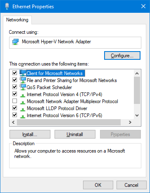Click the QoS Packet Scheduler icon
The width and height of the screenshot is (150, 193).
coord(23,87)
